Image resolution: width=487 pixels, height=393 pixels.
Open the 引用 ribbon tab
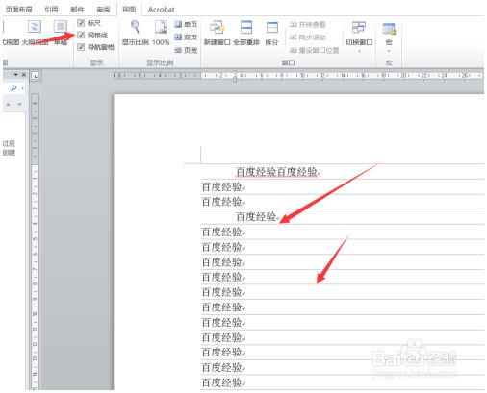[x=51, y=10]
